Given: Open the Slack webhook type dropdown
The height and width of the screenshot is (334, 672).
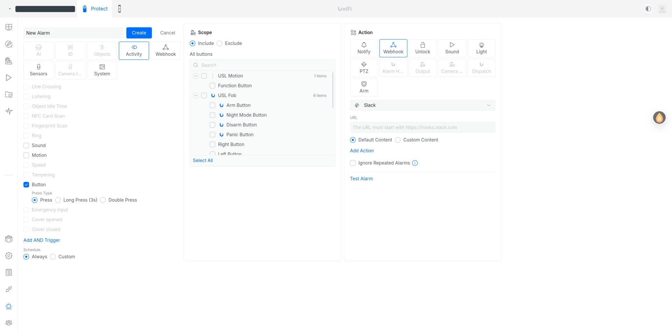Looking at the screenshot, I should [422, 105].
